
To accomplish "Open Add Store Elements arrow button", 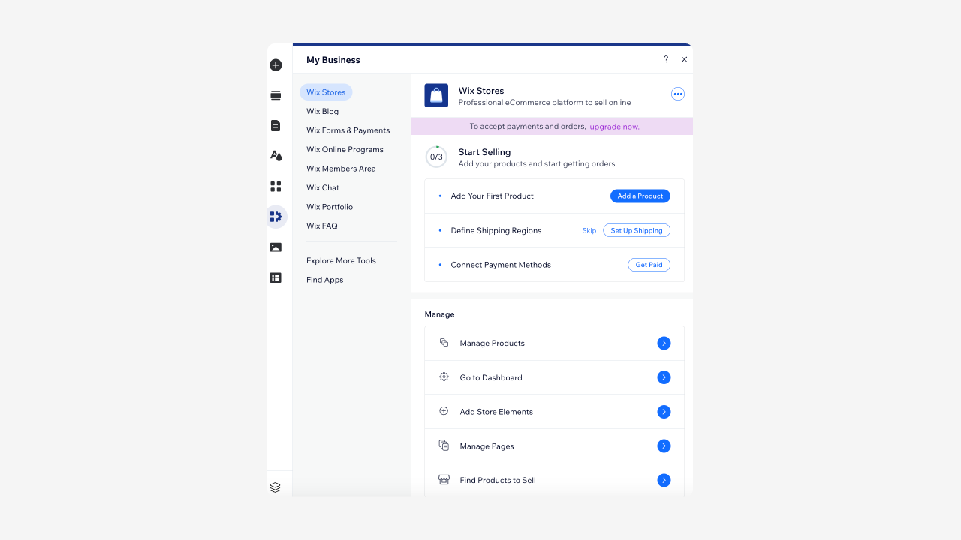I will pyautogui.click(x=664, y=412).
